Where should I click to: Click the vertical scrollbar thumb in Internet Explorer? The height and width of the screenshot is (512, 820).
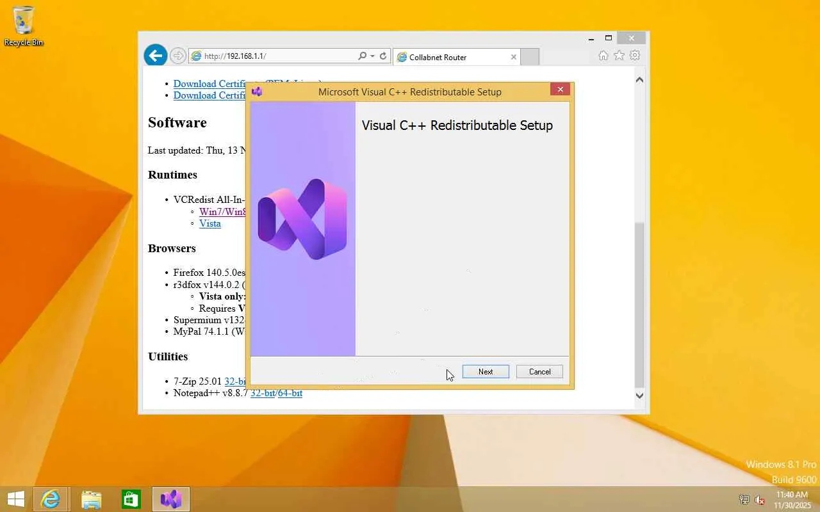coord(639,304)
